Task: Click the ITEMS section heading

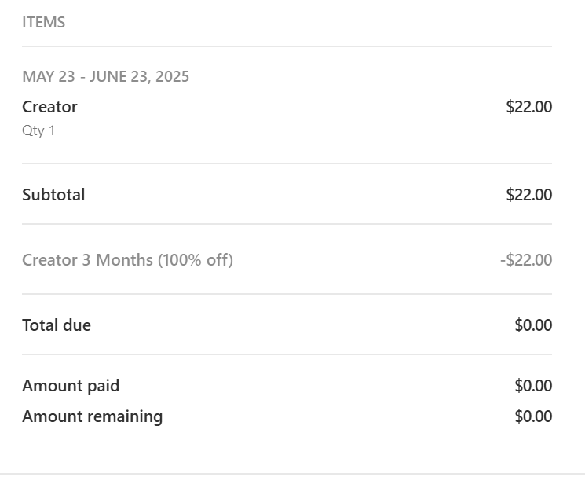Action: (43, 23)
